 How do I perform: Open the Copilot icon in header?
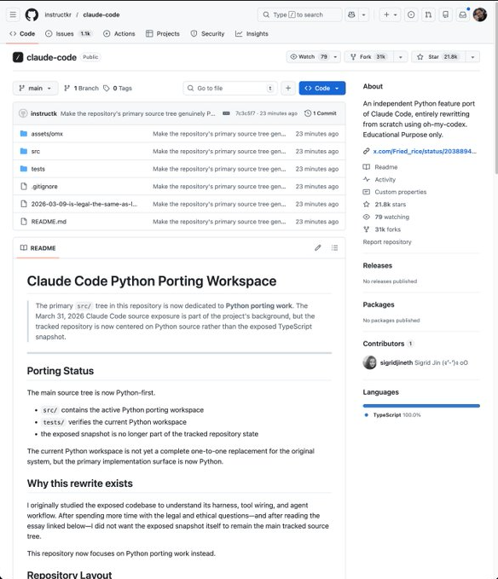(351, 14)
